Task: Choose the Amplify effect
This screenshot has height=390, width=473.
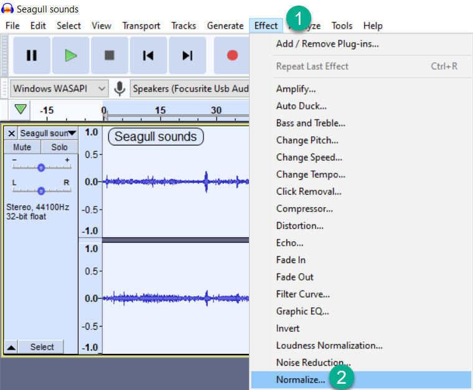Action: tap(361, 89)
